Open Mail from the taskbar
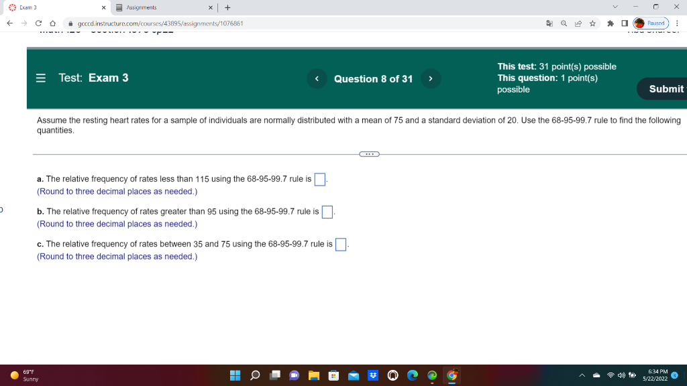 352,375
